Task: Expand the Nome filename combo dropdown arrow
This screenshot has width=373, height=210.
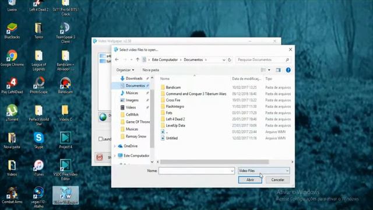Action: [232, 171]
